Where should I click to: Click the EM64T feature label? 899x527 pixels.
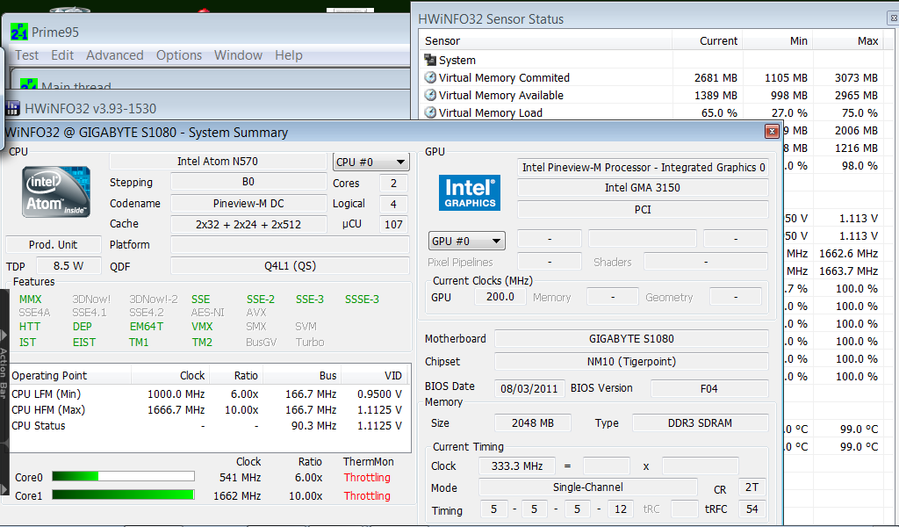point(147,326)
